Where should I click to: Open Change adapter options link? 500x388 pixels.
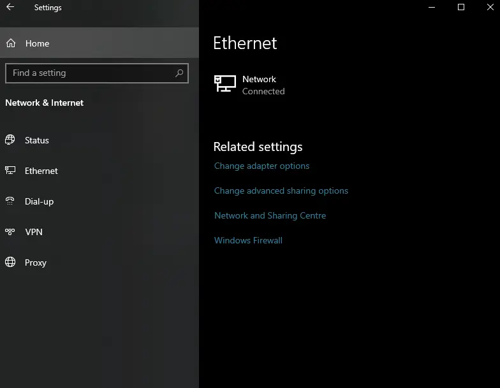click(261, 166)
